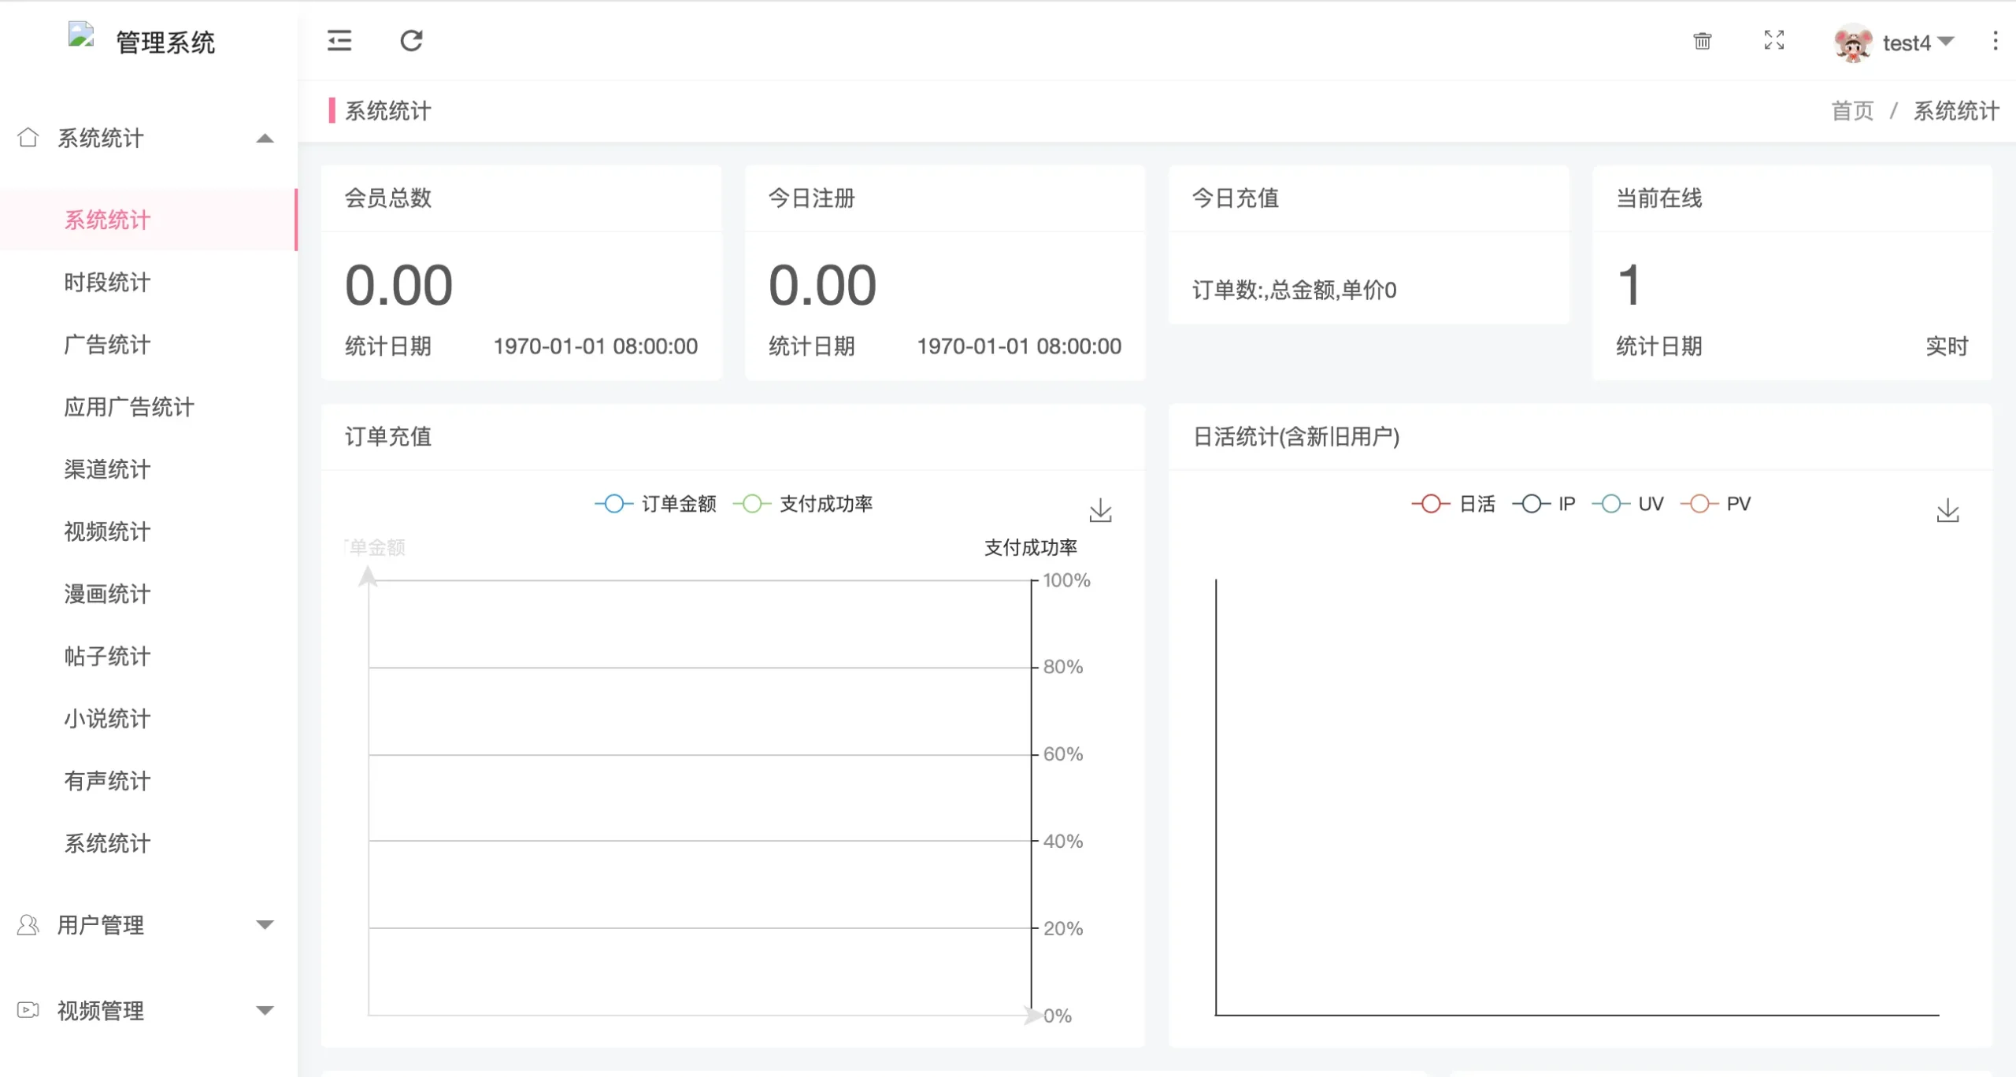Open 时段统计 menu item
2016x1077 pixels.
pyautogui.click(x=149, y=282)
